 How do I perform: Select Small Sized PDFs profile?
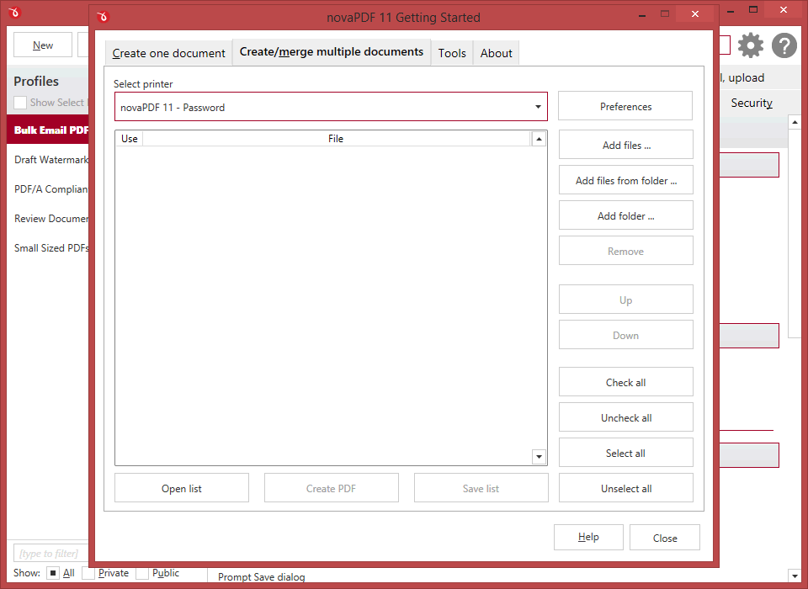click(48, 248)
